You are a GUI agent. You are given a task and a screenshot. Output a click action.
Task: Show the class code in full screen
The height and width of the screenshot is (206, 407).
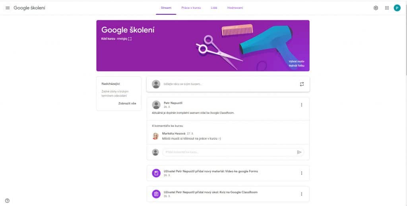(130, 39)
